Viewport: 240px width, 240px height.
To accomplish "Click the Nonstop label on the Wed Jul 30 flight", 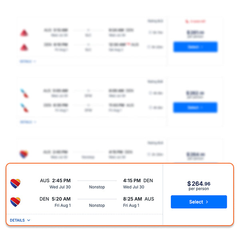I will pyautogui.click(x=97, y=187).
